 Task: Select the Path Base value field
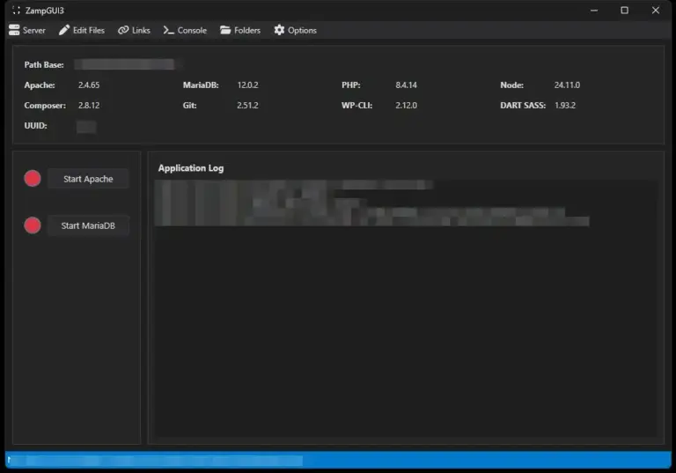click(x=123, y=64)
